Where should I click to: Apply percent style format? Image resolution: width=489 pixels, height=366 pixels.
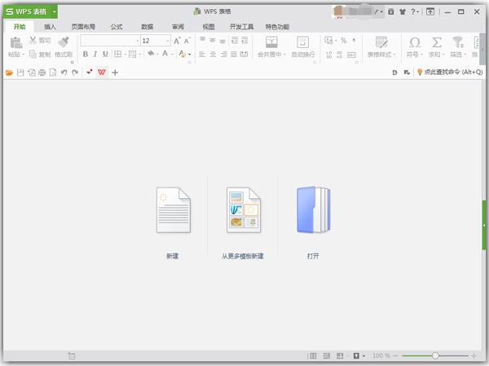(x=343, y=40)
